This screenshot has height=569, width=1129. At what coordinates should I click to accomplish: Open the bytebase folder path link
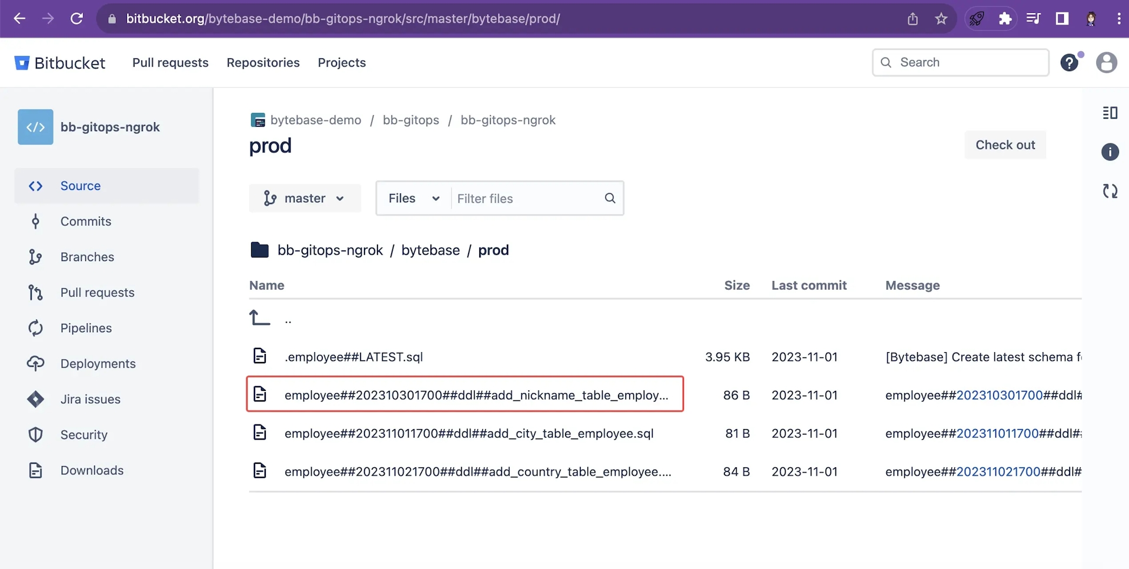tap(430, 250)
